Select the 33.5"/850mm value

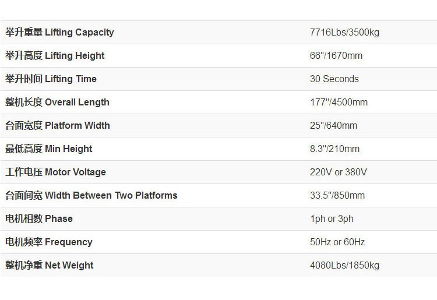(337, 195)
